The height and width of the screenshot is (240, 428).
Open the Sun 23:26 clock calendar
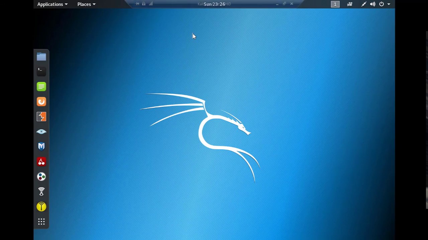(x=214, y=4)
